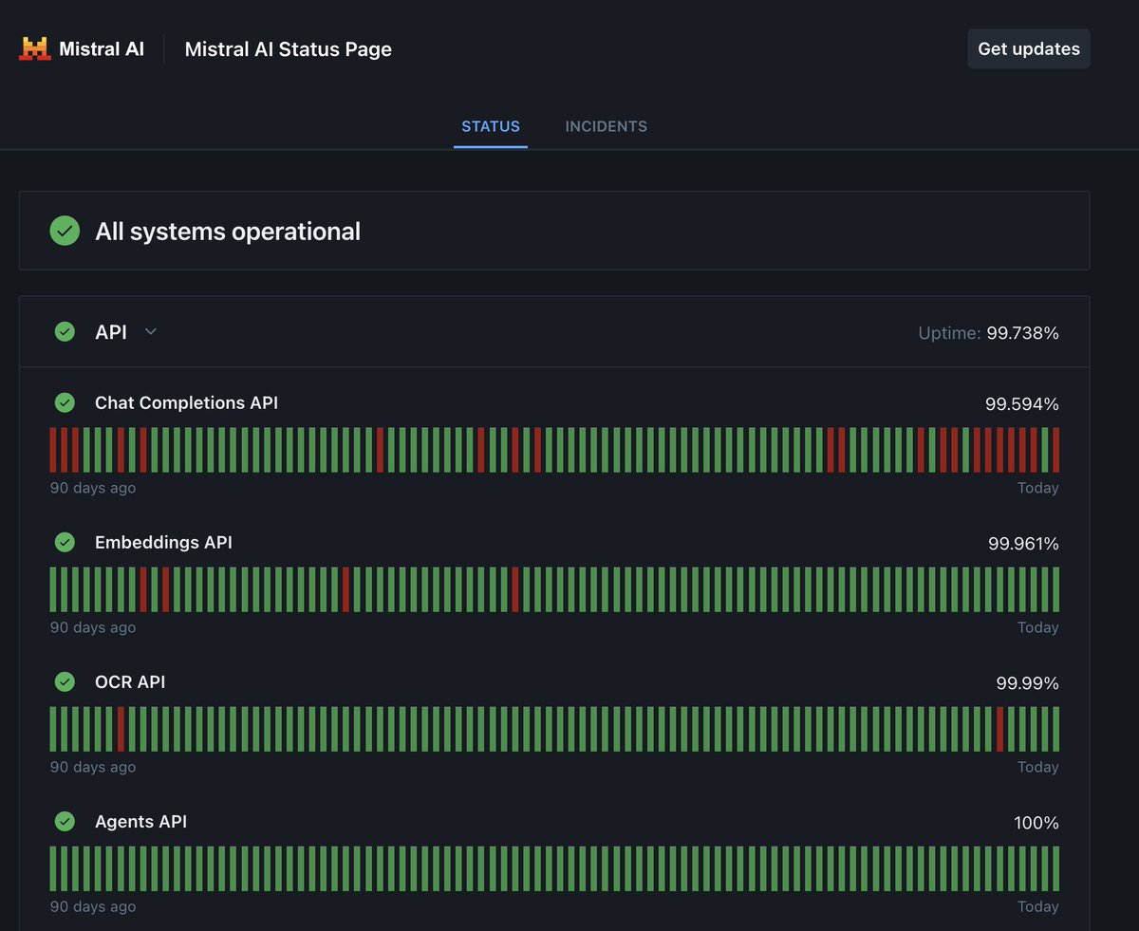1139x931 pixels.
Task: Click the Get updates button
Action: pos(1029,48)
